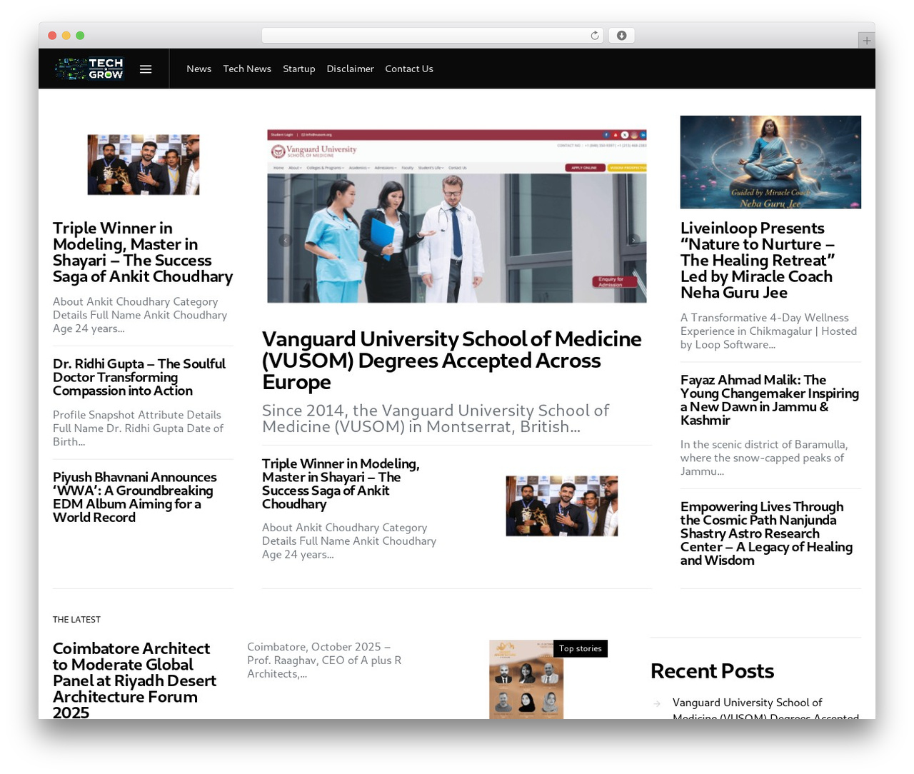914x774 pixels.
Task: Click the arrow icon beside Recent Posts item
Action: click(657, 704)
